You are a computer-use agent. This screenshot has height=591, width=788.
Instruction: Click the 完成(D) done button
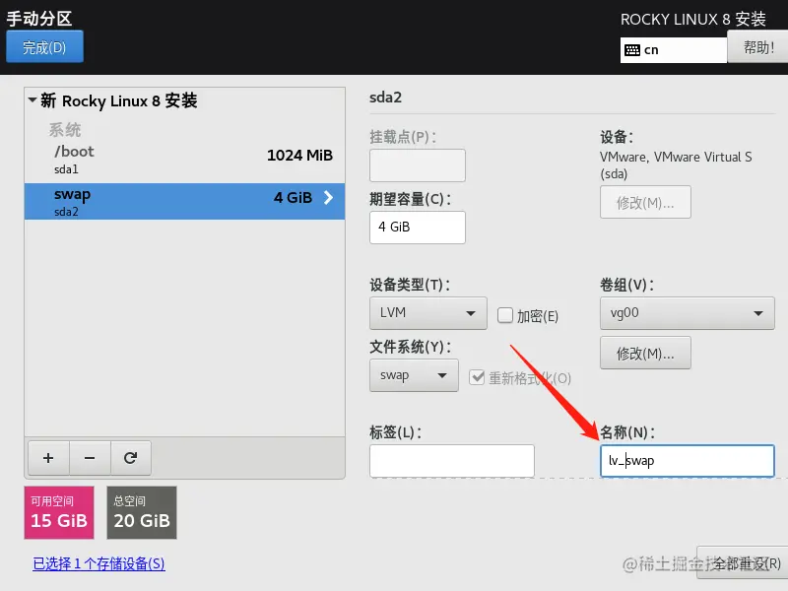44,46
